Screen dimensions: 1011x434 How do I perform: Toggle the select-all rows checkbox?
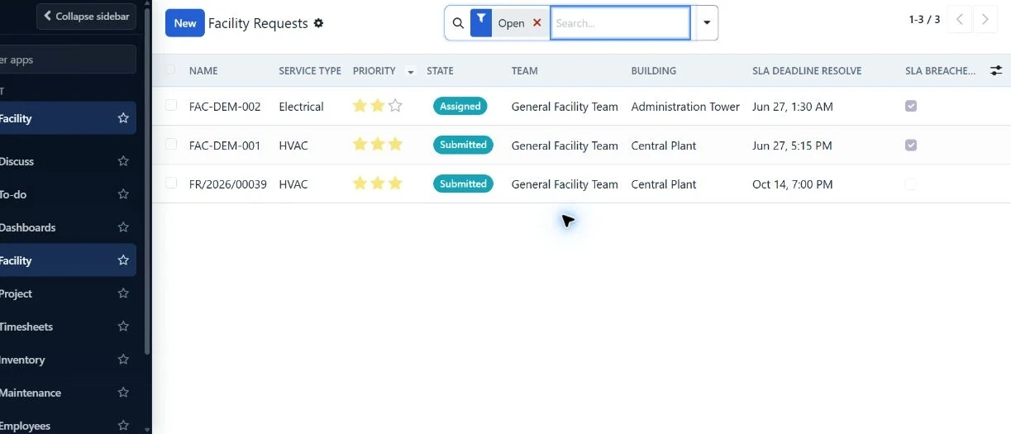(x=171, y=70)
